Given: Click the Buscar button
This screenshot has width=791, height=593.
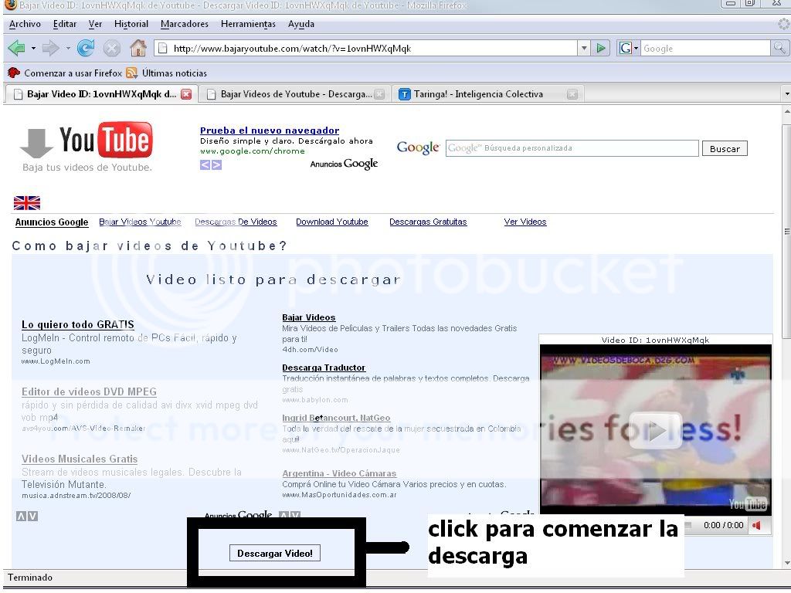Looking at the screenshot, I should coord(725,149).
